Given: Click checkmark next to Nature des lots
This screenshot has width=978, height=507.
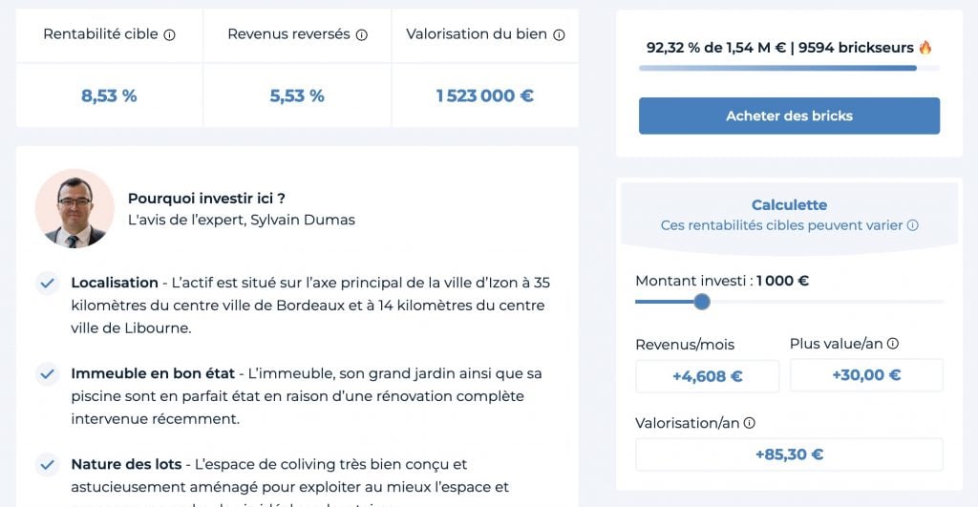Looking at the screenshot, I should tap(48, 465).
